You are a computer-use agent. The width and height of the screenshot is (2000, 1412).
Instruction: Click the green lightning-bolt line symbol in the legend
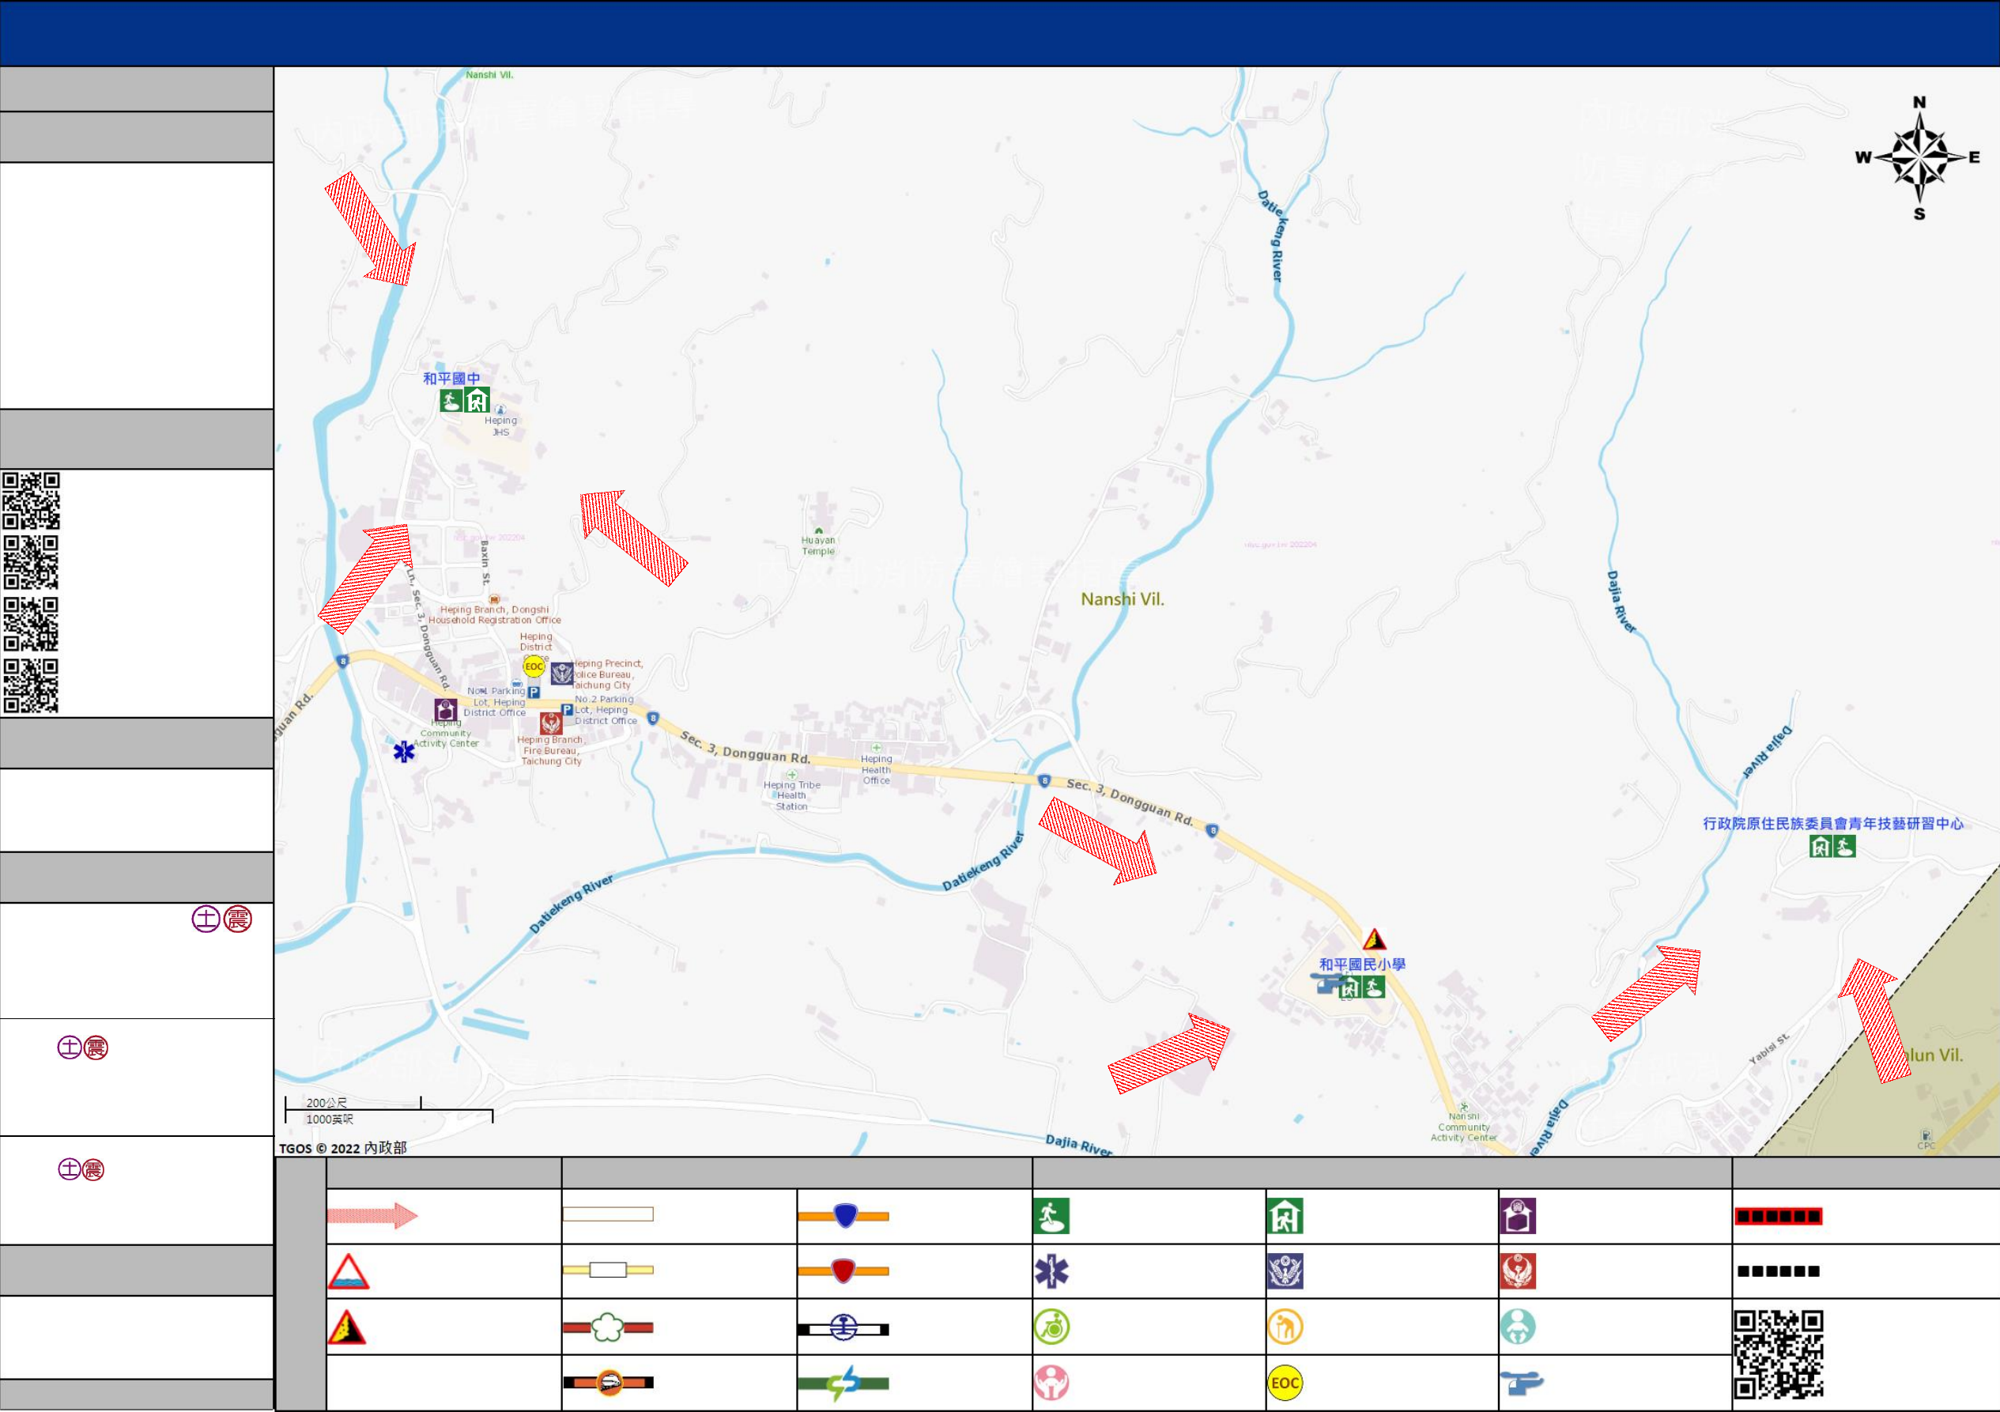tap(843, 1384)
